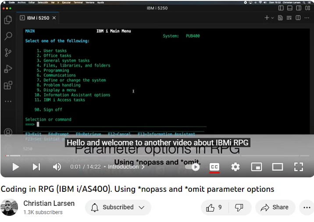Mute the video volume
The image size is (314, 222).
pyautogui.click(x=57, y=167)
